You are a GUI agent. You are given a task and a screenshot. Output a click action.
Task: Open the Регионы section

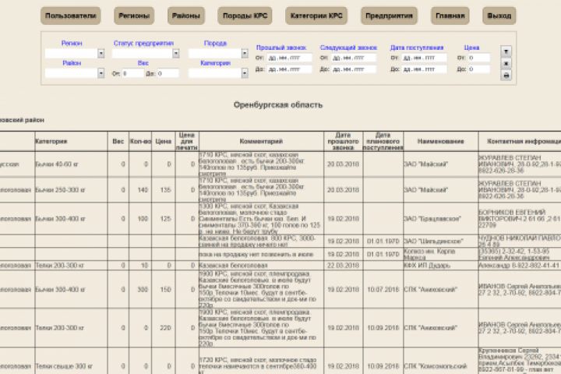click(x=134, y=16)
